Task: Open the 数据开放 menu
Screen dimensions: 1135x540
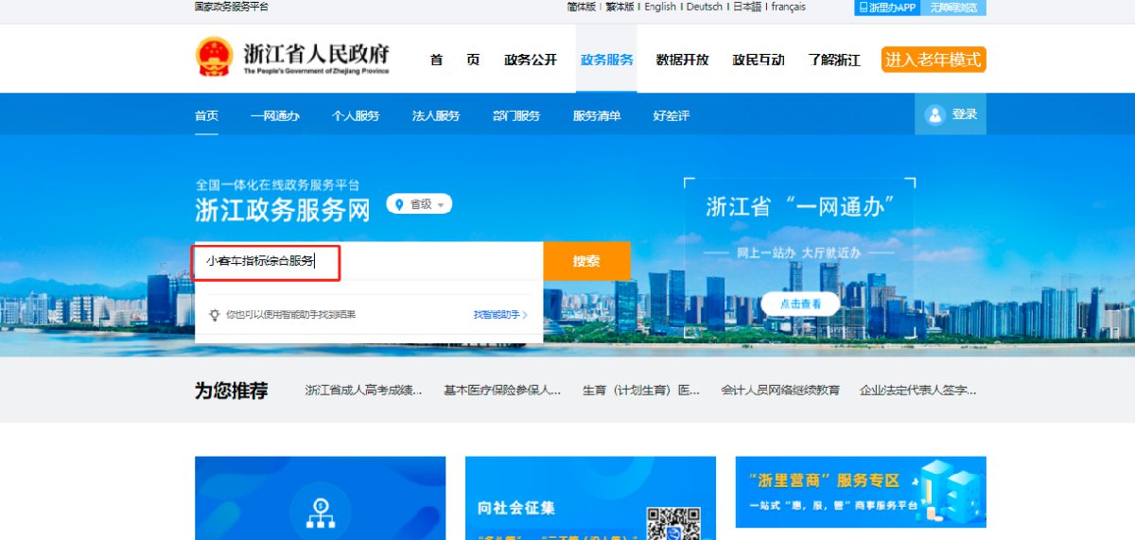Action: [x=682, y=60]
